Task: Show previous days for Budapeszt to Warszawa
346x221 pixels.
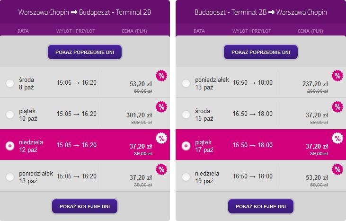Action: 261,52
